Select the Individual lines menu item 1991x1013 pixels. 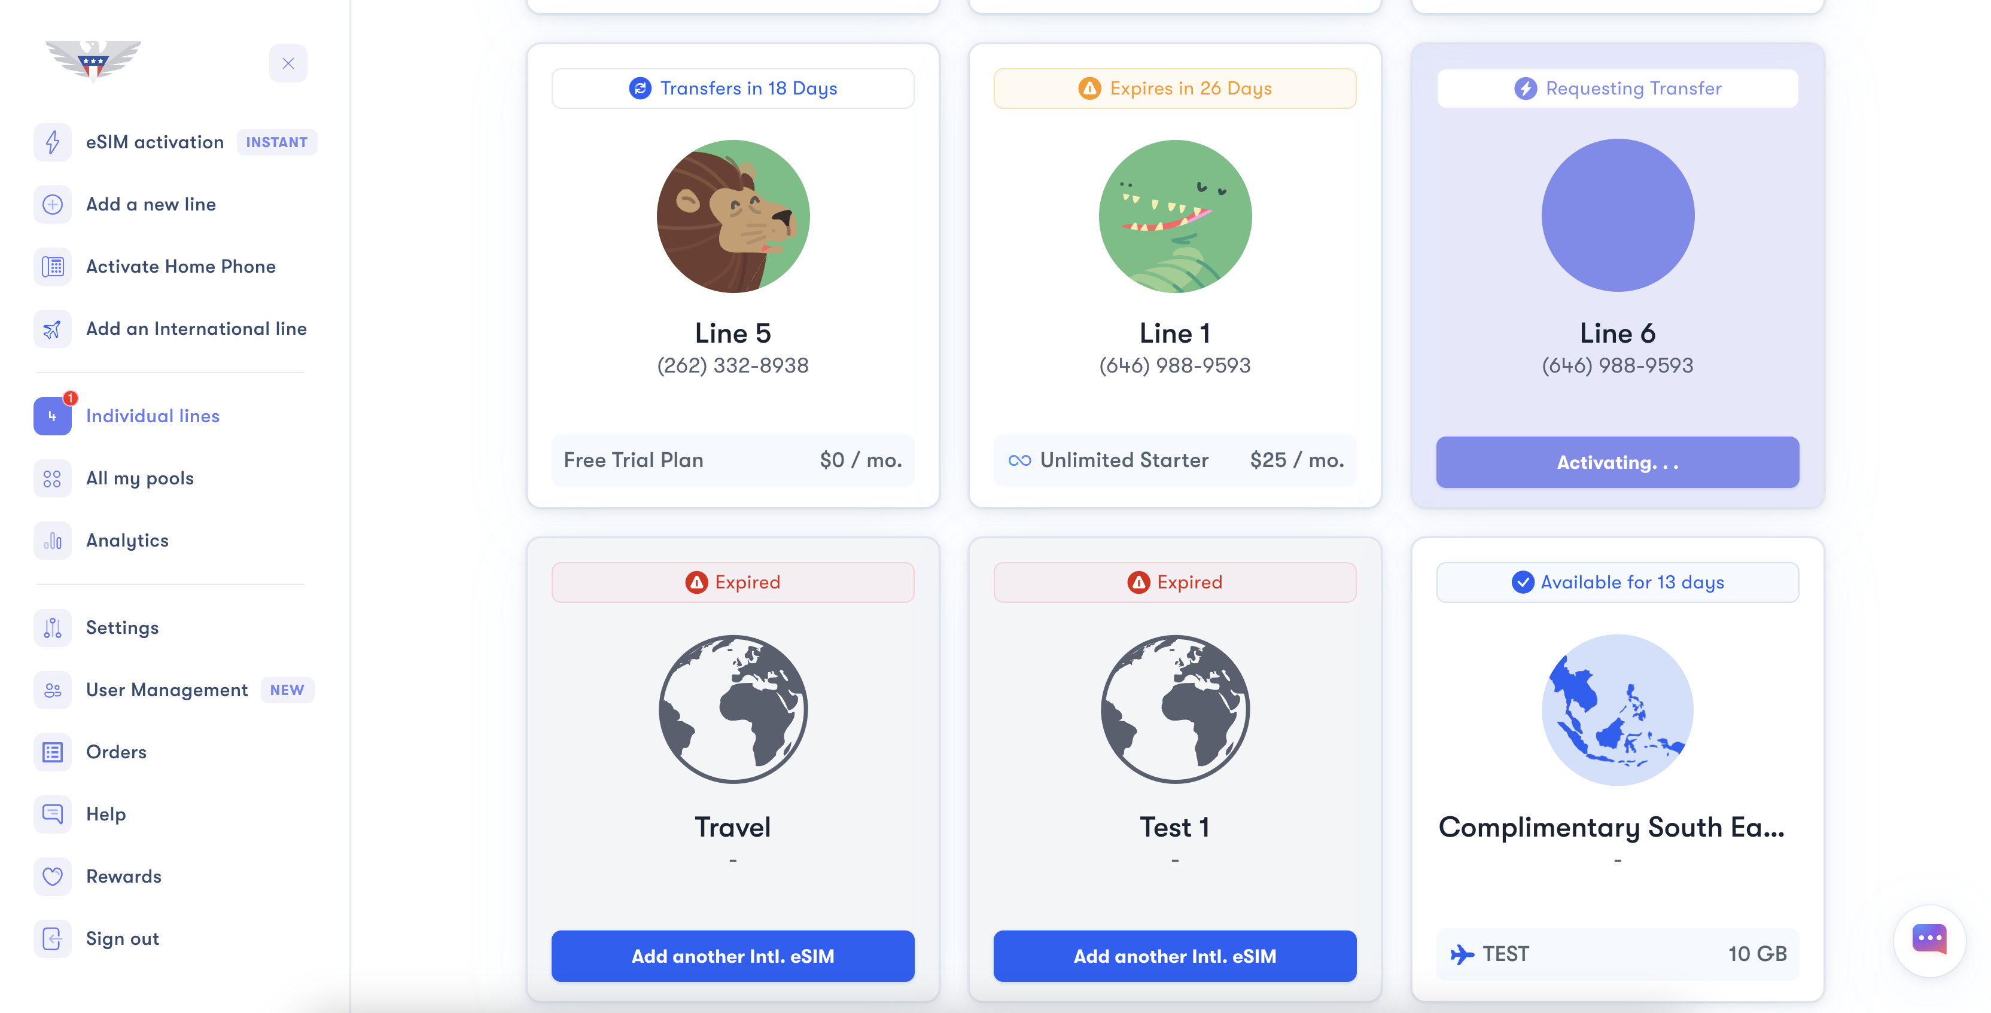(153, 415)
